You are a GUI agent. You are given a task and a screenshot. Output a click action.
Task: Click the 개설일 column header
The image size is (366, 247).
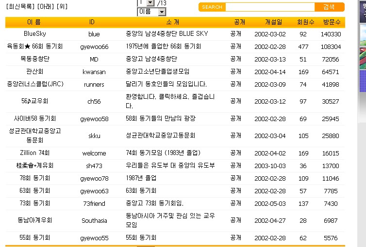[x=273, y=22]
